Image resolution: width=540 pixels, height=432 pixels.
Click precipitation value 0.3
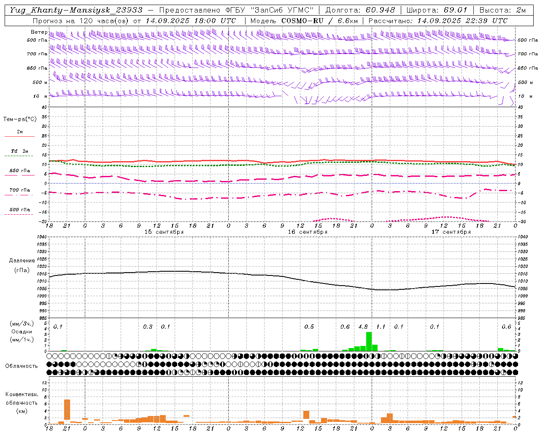(148, 327)
